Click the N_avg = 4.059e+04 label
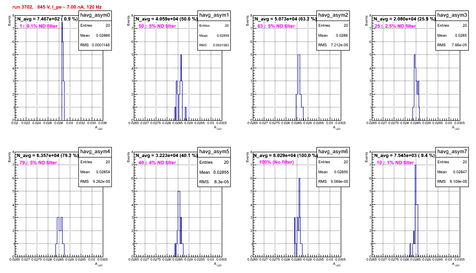This screenshot has height=273, width=476. click(x=166, y=19)
